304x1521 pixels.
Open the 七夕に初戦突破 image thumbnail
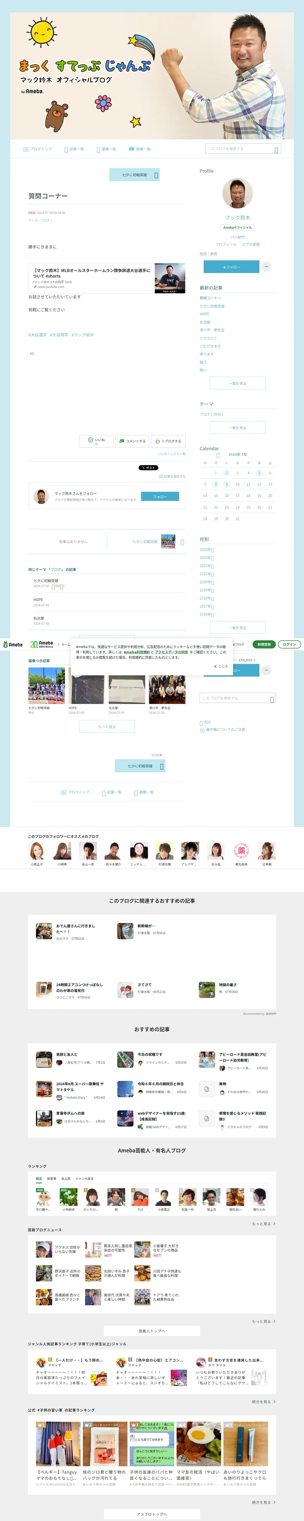coord(47,685)
